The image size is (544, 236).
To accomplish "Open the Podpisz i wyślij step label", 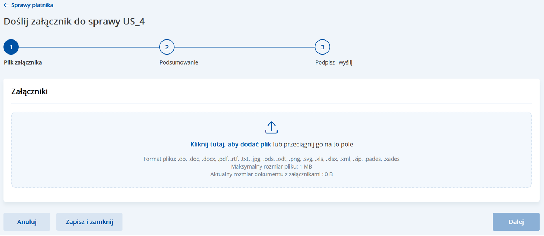I will (334, 62).
